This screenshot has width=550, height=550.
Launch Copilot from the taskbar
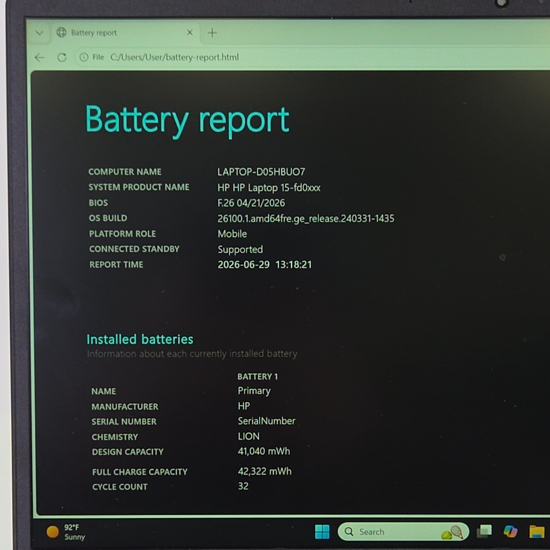pos(510,532)
